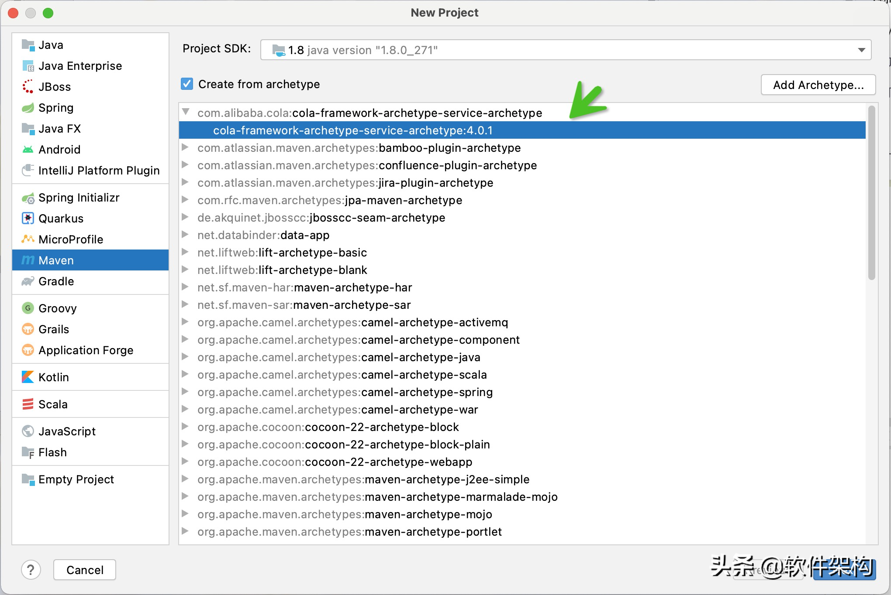
Task: Select camel-archetype-activemq entry
Action: tap(522, 322)
